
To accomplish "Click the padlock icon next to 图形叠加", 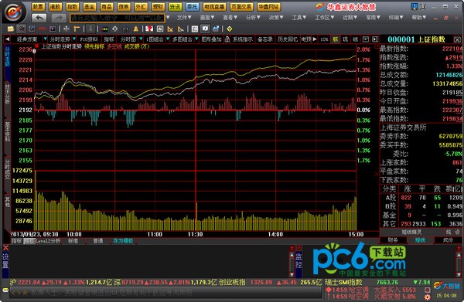I will tap(227, 39).
